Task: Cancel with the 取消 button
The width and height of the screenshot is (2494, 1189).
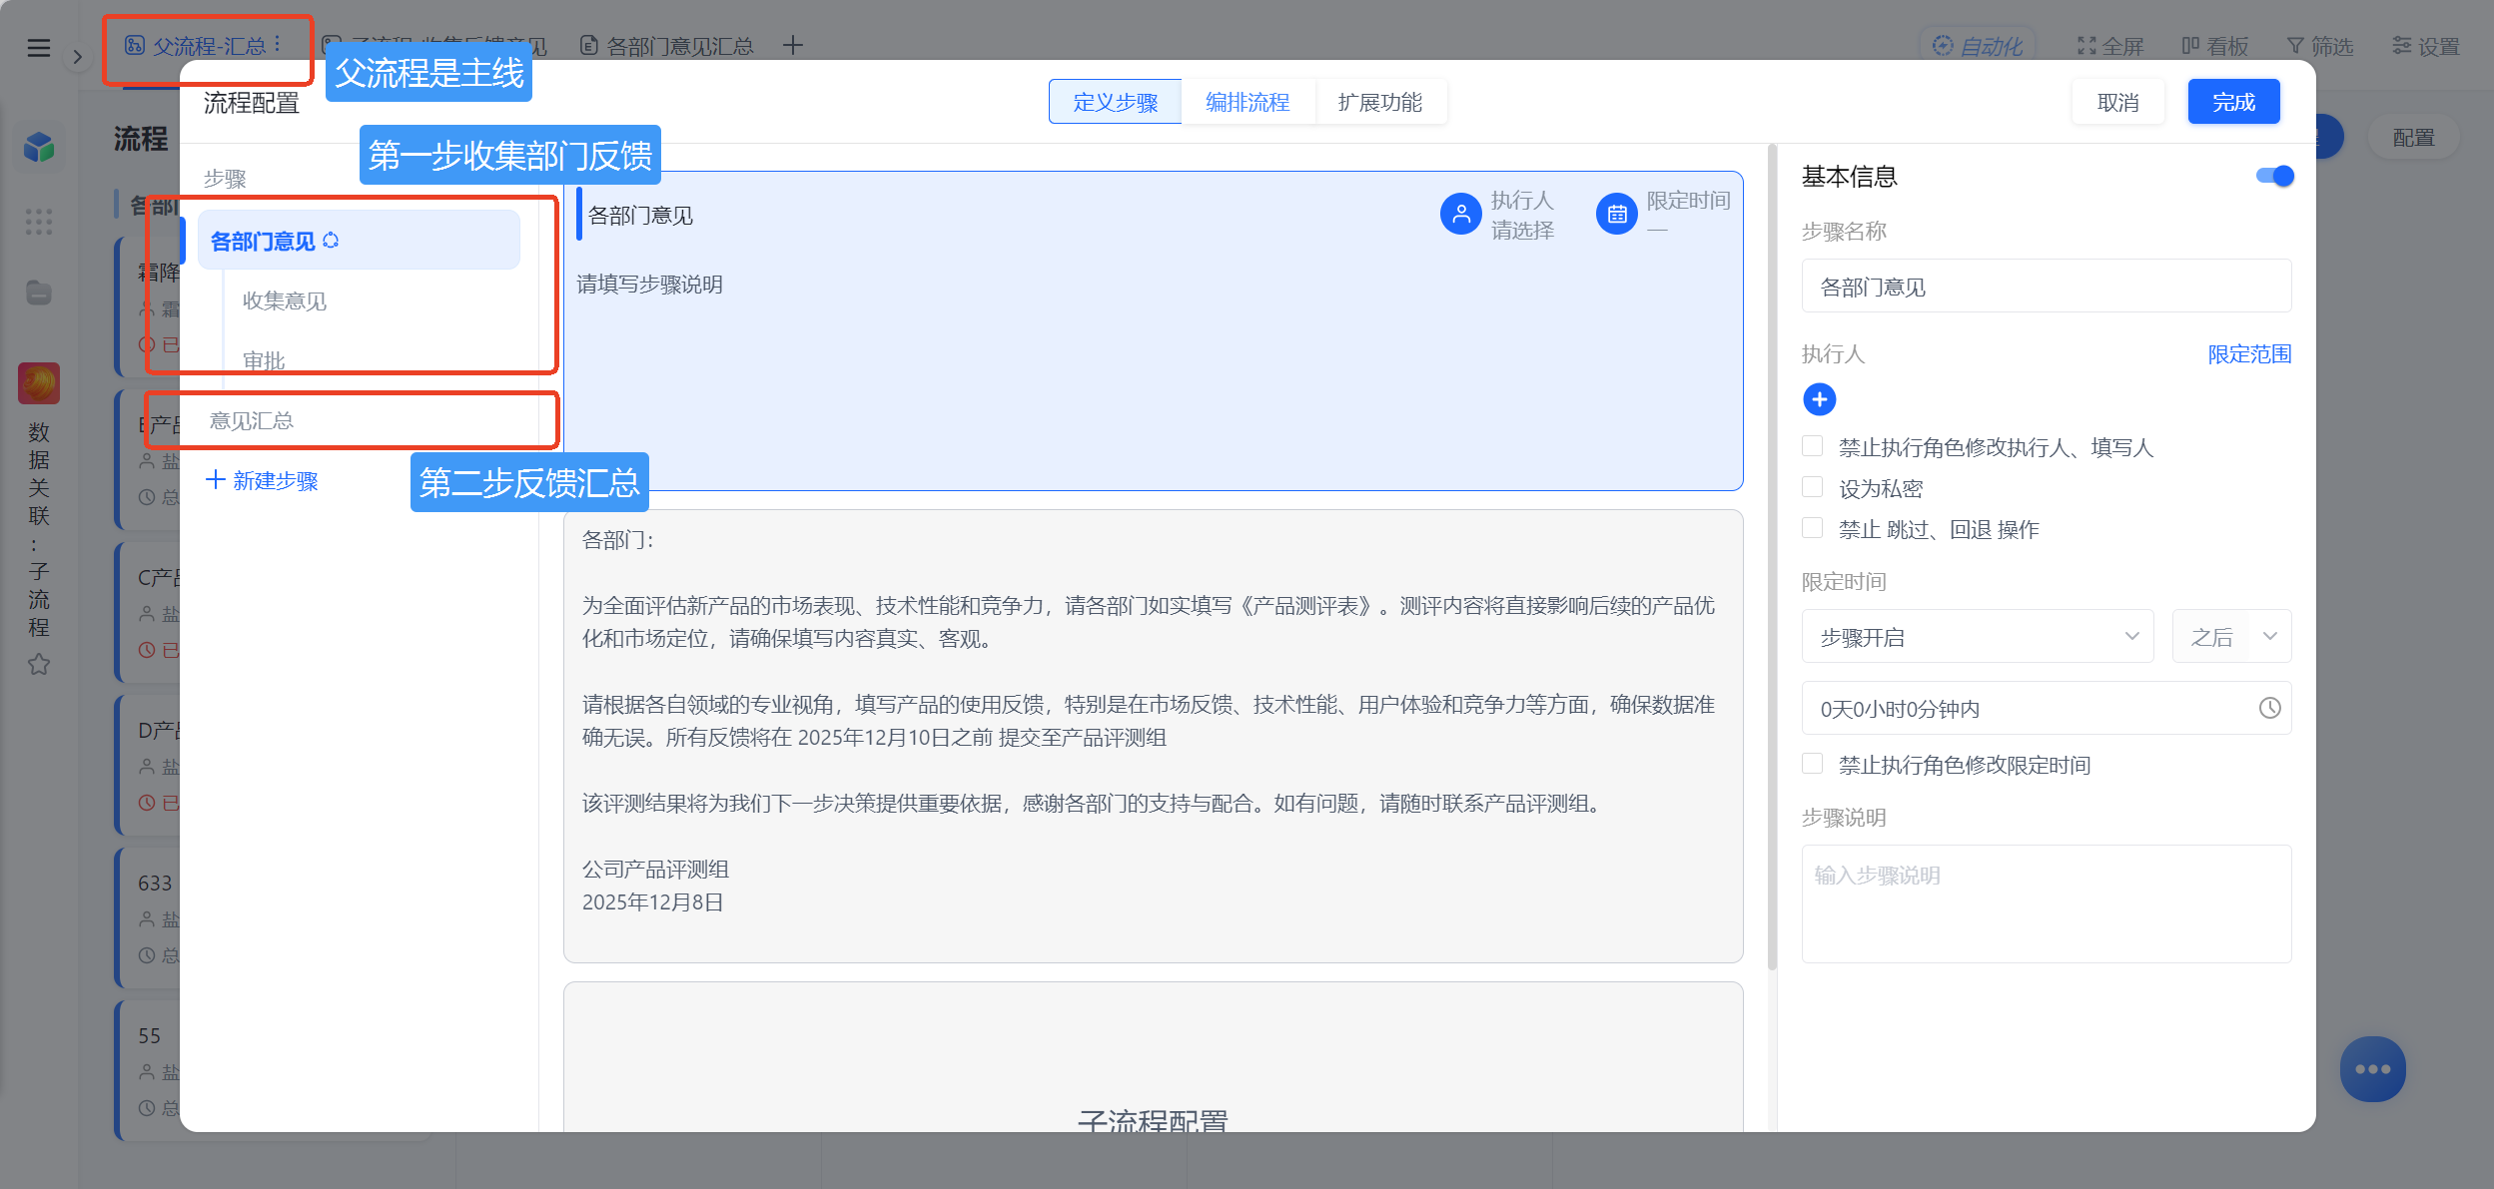Action: (x=2117, y=102)
